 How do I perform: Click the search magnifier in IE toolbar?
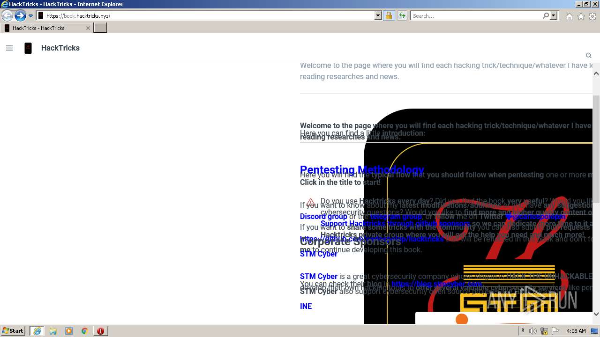546,15
